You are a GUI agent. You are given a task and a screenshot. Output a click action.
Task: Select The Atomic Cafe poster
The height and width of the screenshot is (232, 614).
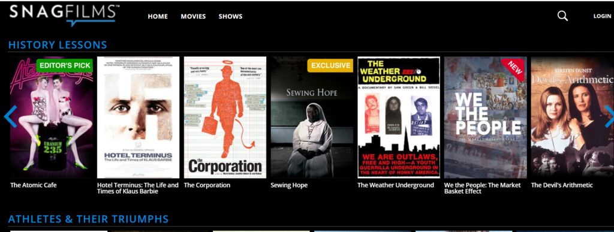(x=52, y=117)
